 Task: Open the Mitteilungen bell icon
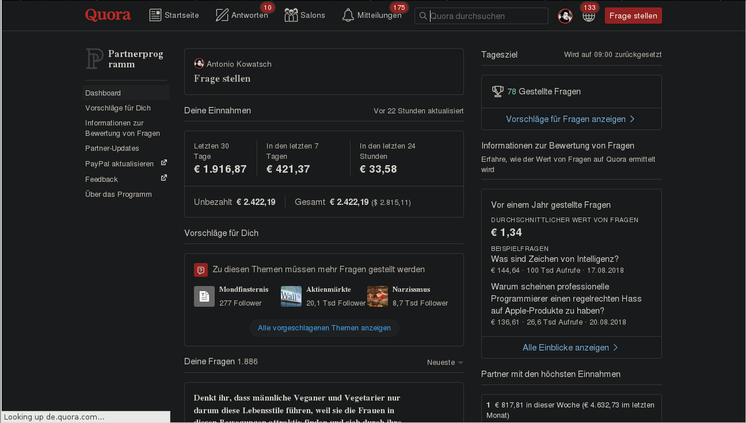(x=348, y=15)
